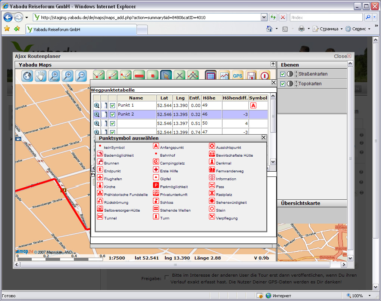This screenshot has height=301, width=381.
Task: Click the waypoint table vertical scrollbar thumb
Action: tap(273, 116)
